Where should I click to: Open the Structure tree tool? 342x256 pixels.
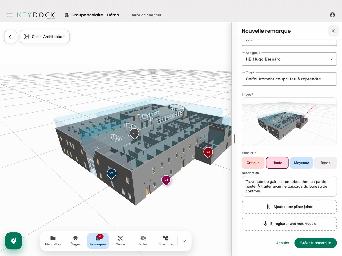[x=165, y=241]
